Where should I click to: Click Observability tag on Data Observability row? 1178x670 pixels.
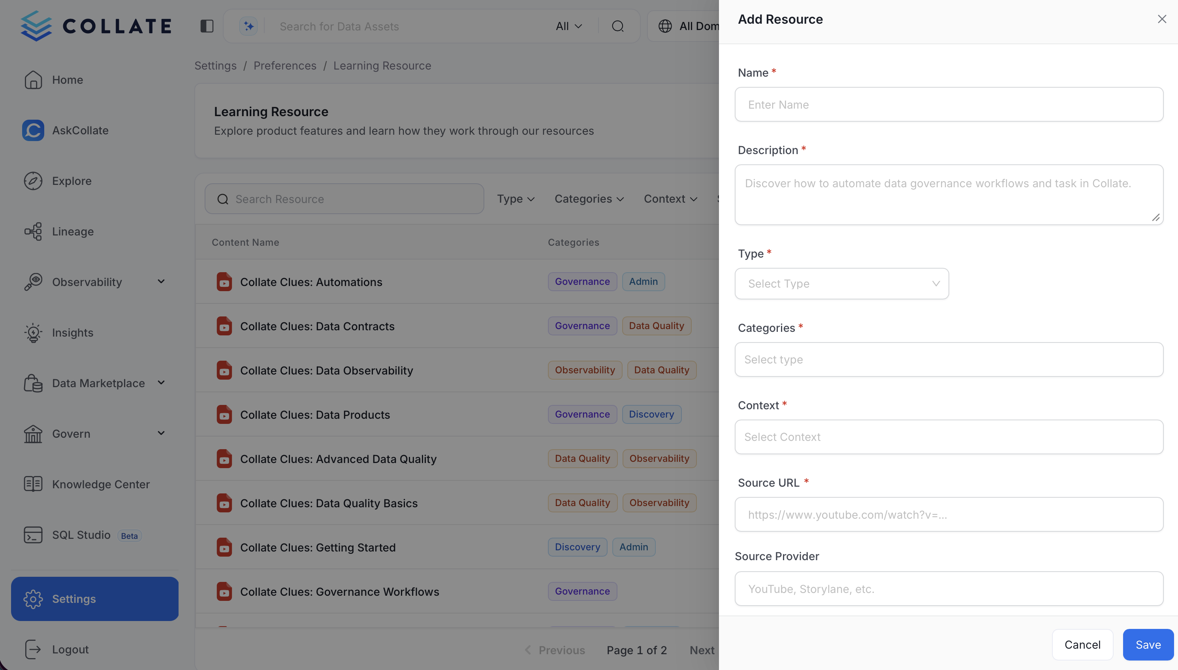coord(585,370)
